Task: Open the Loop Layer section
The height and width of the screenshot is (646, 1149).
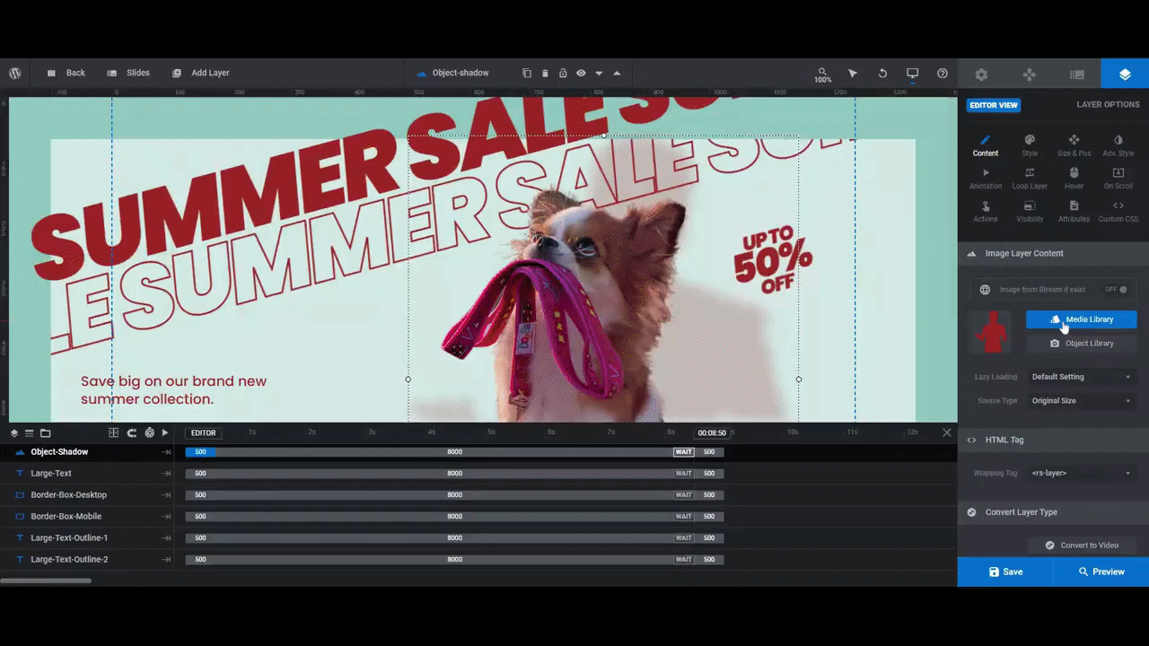Action: (x=1030, y=179)
